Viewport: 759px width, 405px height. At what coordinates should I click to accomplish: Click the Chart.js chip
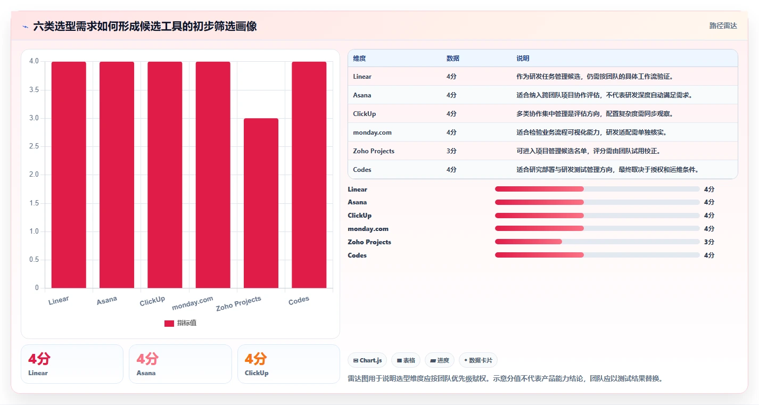tap(367, 360)
